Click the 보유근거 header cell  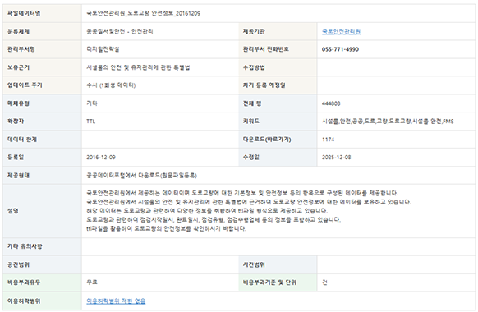pyautogui.click(x=43, y=67)
